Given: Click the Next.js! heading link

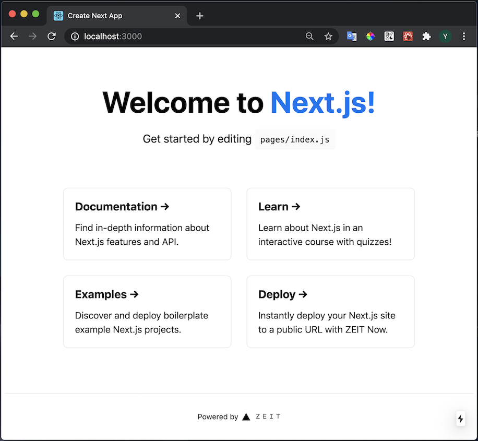Looking at the screenshot, I should coord(322,103).
